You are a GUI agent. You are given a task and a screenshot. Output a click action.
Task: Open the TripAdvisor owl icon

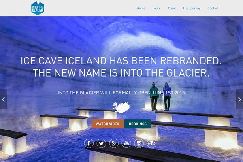click(151, 143)
